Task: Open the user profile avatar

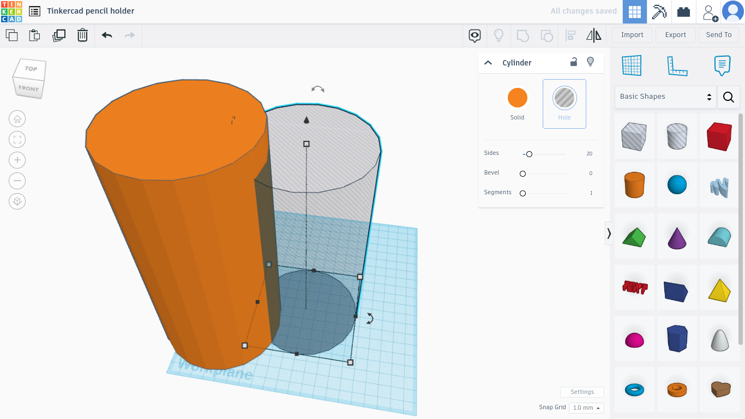Action: pos(732,11)
